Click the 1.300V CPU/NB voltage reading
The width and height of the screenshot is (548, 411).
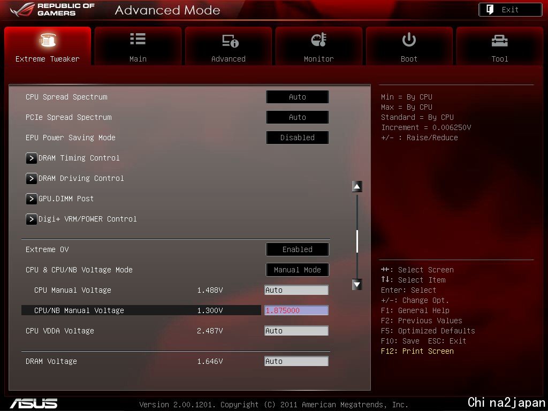coord(210,310)
